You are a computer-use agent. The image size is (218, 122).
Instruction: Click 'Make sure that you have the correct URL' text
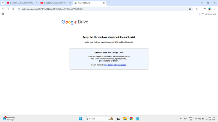[109, 42]
